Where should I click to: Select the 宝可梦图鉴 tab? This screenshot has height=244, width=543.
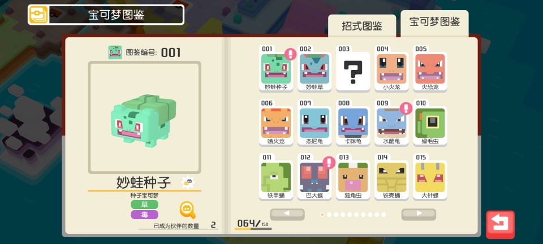pos(434,23)
